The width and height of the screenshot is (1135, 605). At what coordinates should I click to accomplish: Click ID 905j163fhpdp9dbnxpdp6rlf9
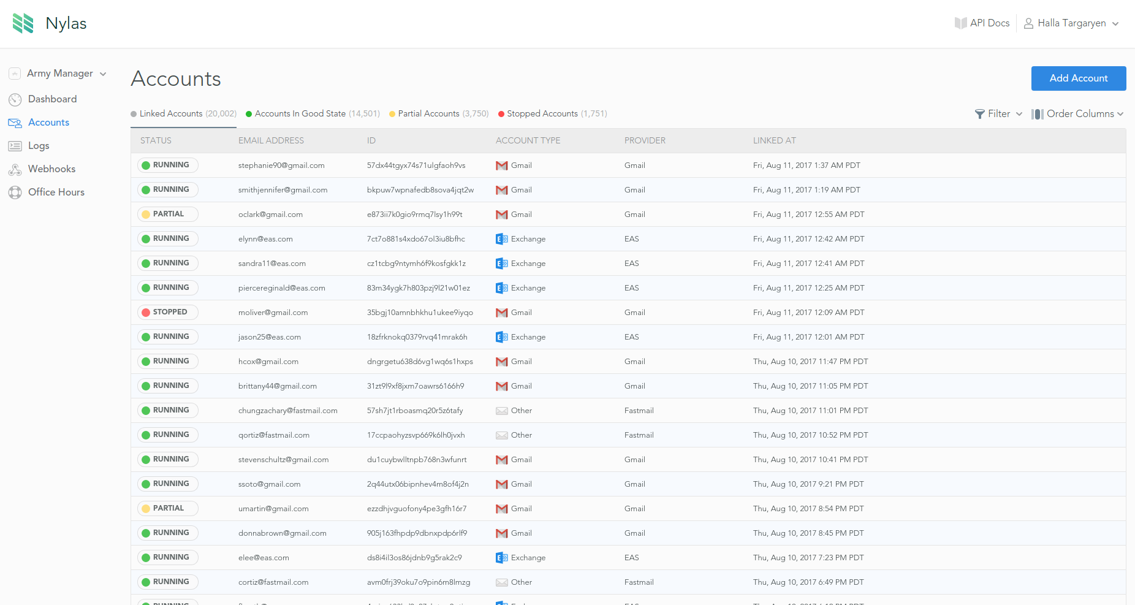point(417,533)
